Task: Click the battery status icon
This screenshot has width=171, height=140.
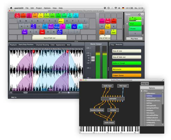Action: (x=132, y=8)
